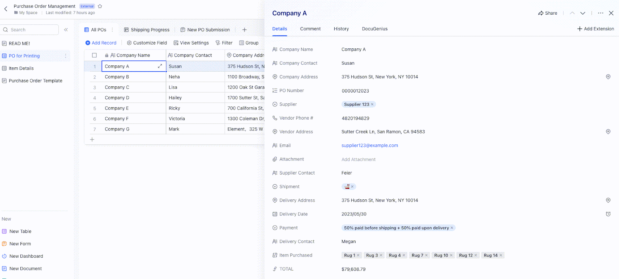This screenshot has height=279, width=619.
Task: Create a New Table
Action: [x=17, y=231]
